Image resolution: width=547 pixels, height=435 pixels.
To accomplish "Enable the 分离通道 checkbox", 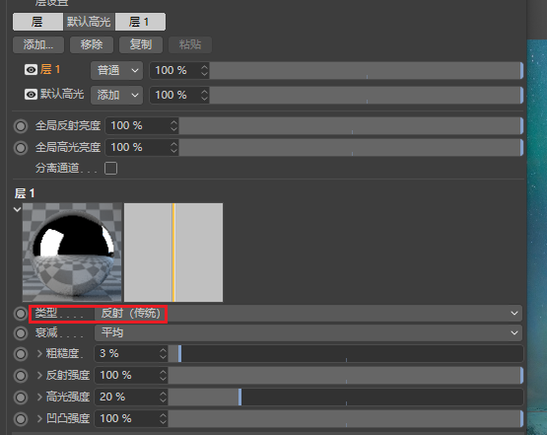I will pos(111,169).
